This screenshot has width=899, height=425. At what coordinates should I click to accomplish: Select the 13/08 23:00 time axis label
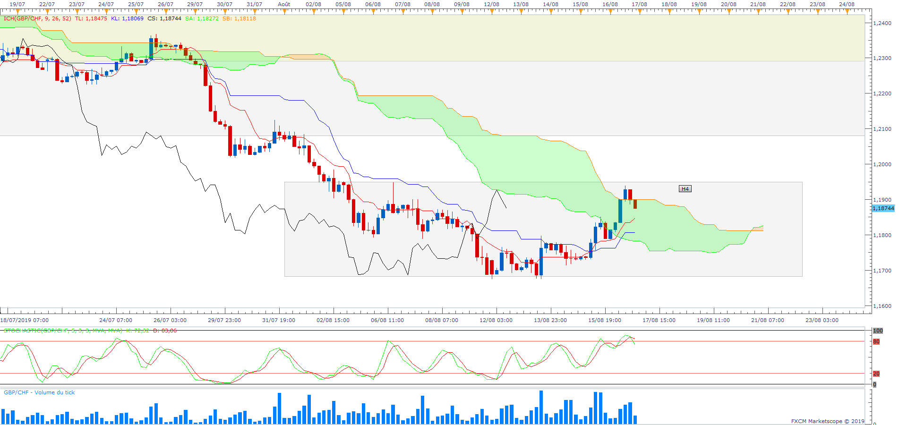[550, 320]
